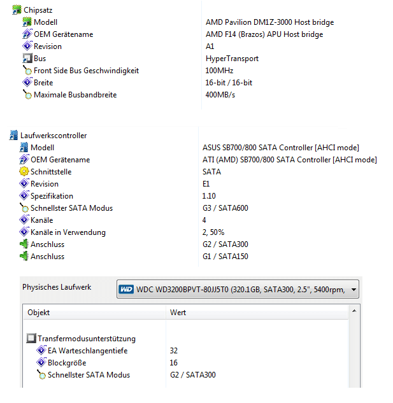Viewport: 393px width, 403px height.
Task: Click the yellow Schnittstelle icon
Action: pos(24,171)
